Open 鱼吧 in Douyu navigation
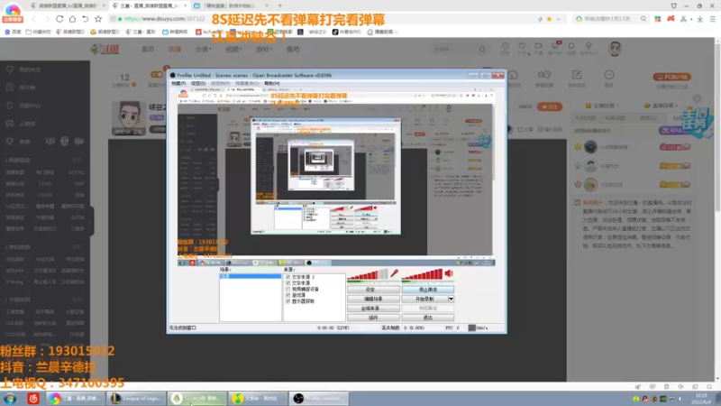Screen dimensions: 721x406 [293, 49]
